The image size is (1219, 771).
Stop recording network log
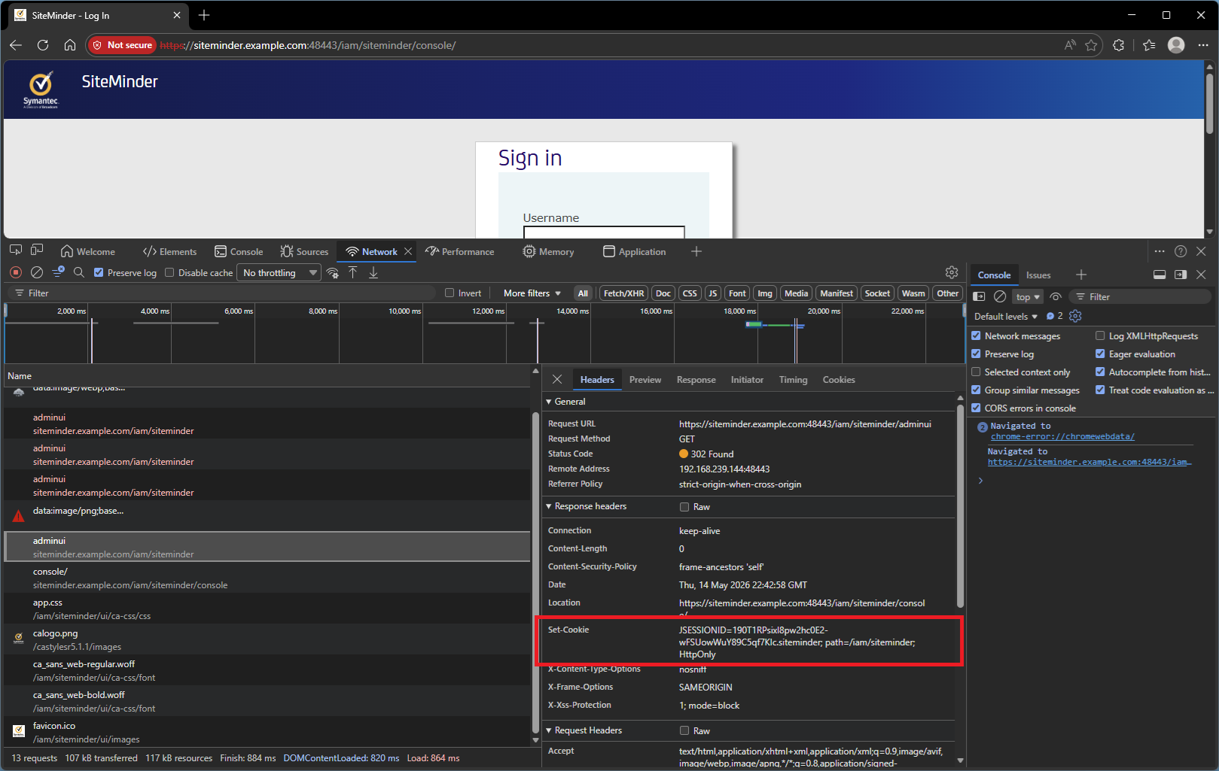16,272
